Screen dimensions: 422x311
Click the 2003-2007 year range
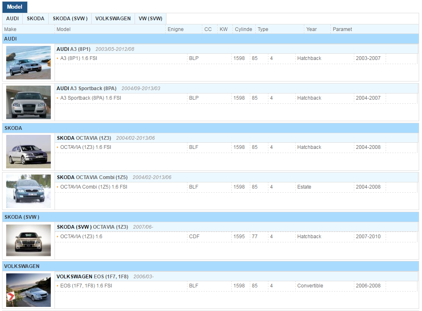[368, 58]
